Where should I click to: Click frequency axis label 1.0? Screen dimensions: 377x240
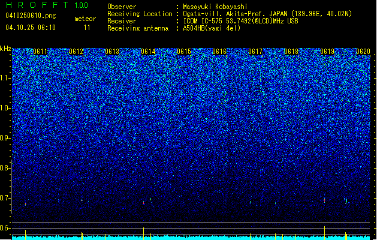[x=5, y=108]
